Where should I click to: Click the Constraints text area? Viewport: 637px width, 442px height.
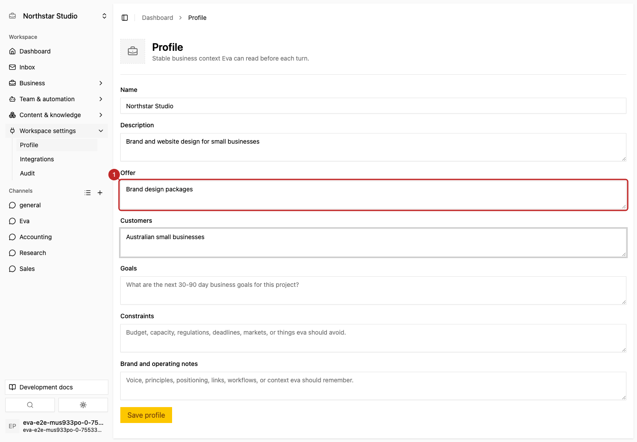click(373, 338)
